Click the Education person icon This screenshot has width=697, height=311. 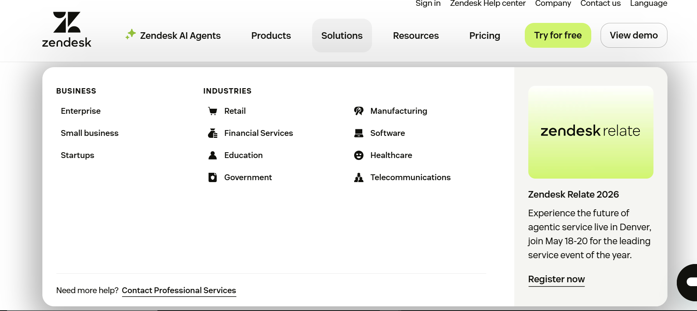213,155
